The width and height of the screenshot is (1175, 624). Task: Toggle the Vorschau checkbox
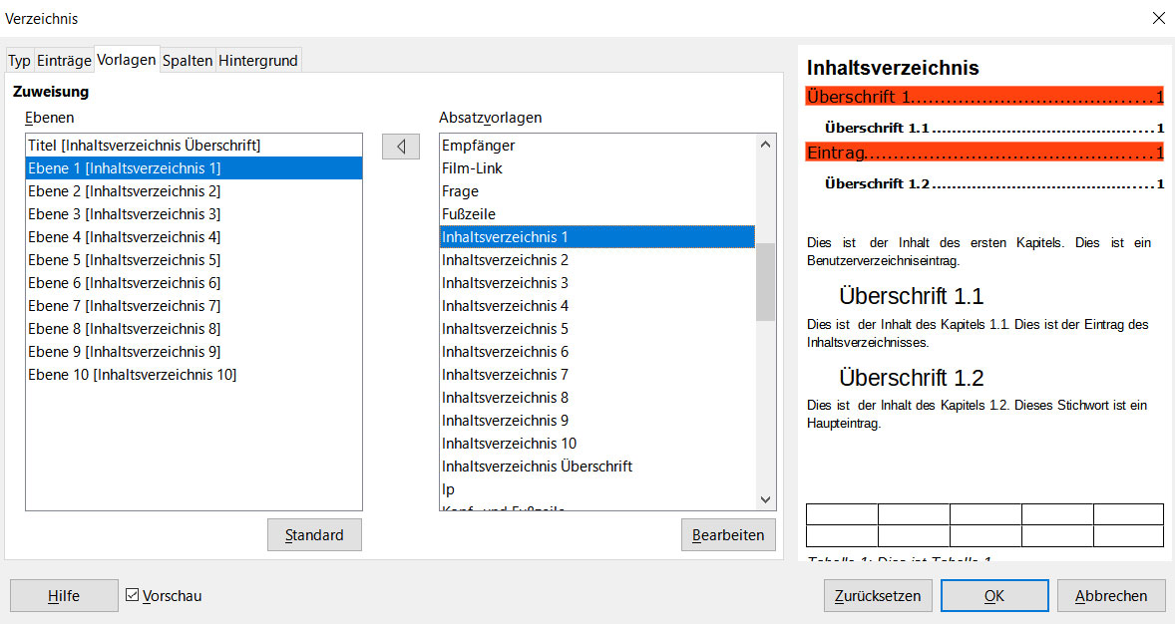(x=134, y=595)
